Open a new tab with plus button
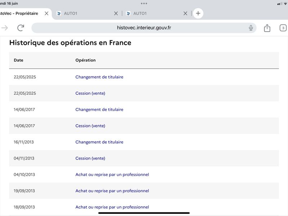The image size is (288, 216). [198, 13]
